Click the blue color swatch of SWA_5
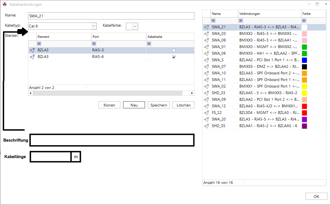This screenshot has height=205, width=330. coord(304,60)
